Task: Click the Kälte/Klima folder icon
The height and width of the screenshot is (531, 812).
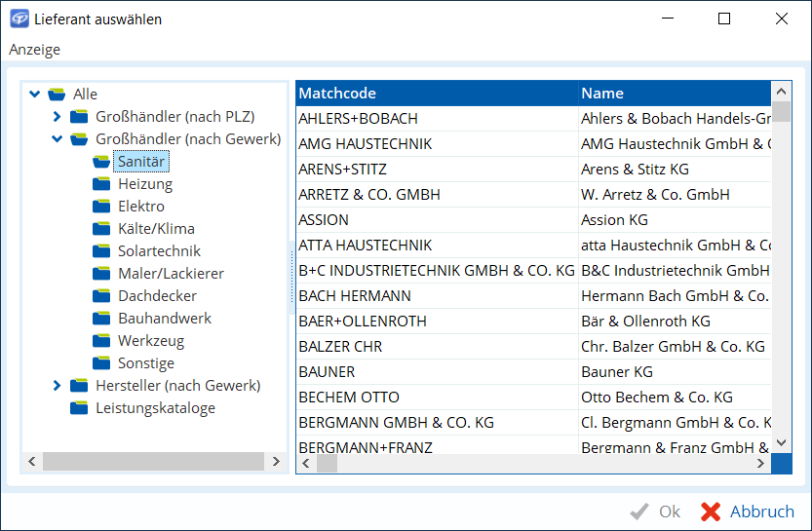Action: pos(102,229)
